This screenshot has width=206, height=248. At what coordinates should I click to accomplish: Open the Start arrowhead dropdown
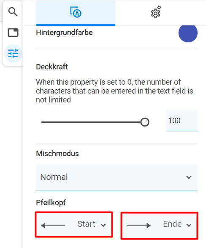74,225
